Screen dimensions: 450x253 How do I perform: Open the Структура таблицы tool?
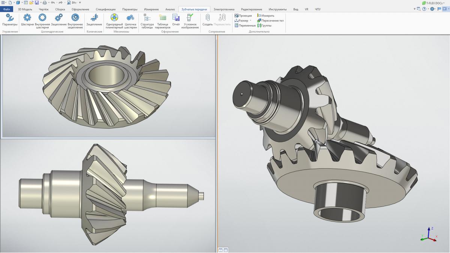tap(147, 18)
